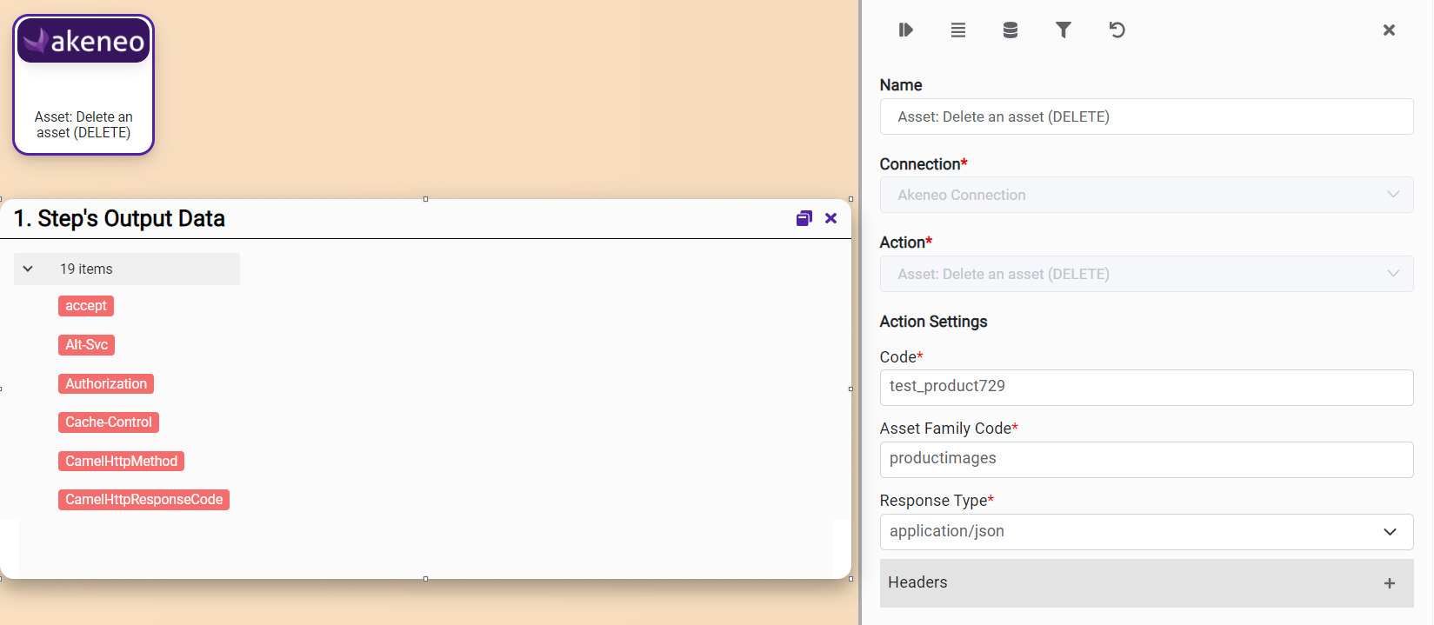Pop out the Step's Output Data window
1434x625 pixels.
[804, 218]
